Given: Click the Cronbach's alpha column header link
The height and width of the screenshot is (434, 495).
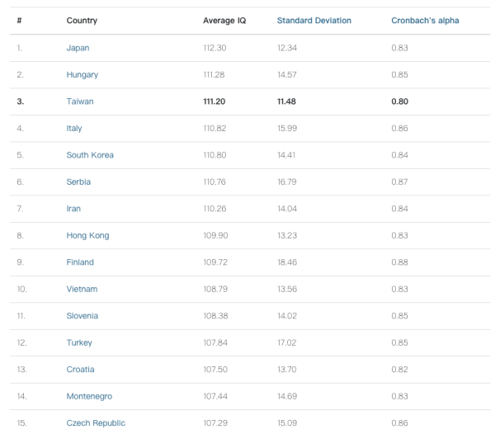Looking at the screenshot, I should [x=425, y=21].
